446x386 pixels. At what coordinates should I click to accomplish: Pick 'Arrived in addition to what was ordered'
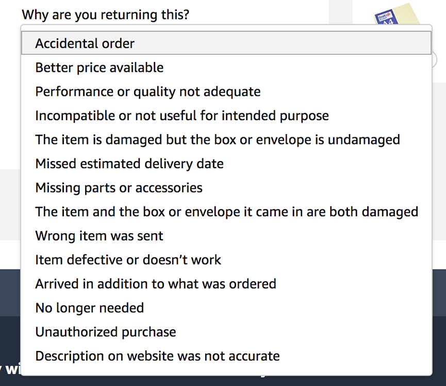coord(155,284)
